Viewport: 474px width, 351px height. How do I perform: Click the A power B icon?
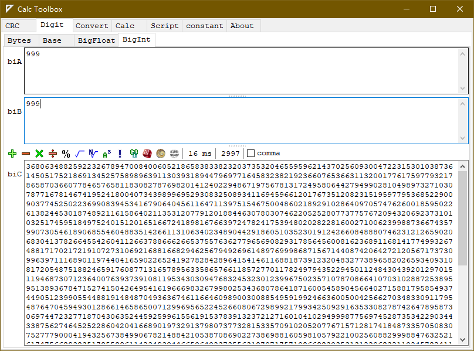107,154
